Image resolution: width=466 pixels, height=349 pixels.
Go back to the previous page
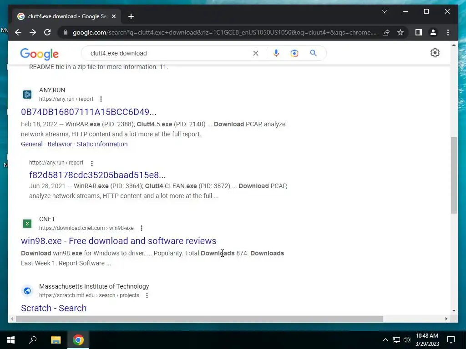coord(18,32)
